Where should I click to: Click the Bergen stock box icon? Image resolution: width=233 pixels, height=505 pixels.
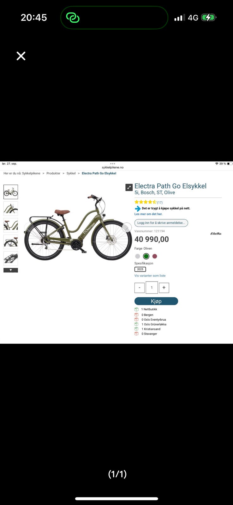pyautogui.click(x=136, y=315)
